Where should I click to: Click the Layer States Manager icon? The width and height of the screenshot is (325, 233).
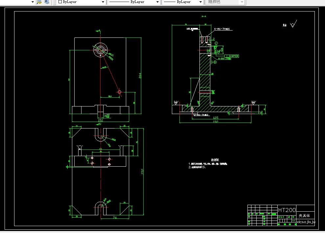[47, 2]
